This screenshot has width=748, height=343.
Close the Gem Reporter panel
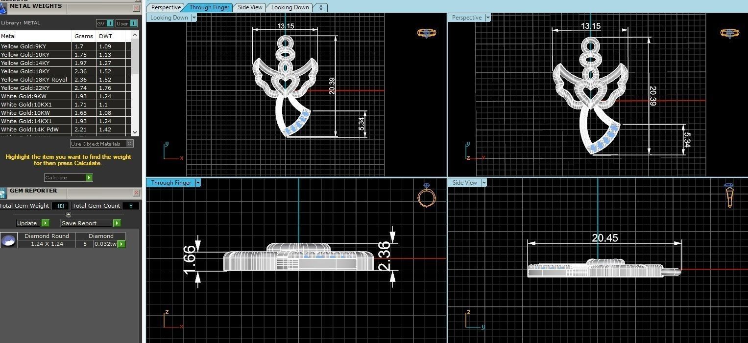[x=136, y=193]
